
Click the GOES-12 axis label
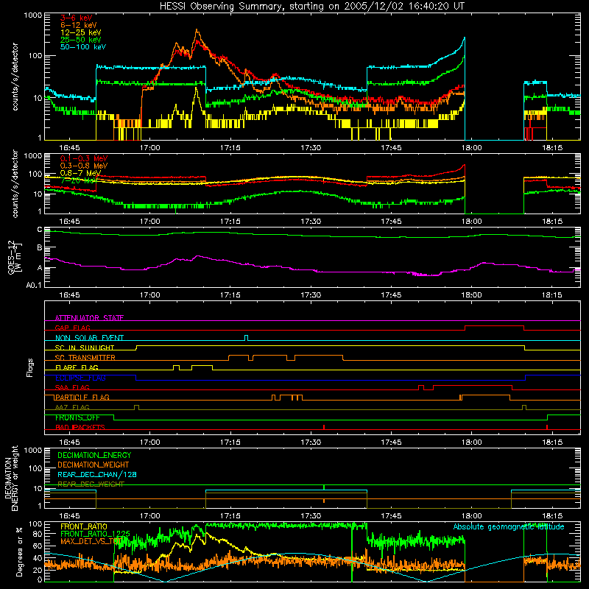pyautogui.click(x=15, y=257)
